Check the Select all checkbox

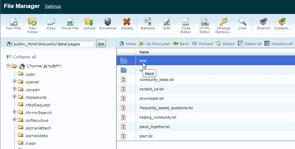pos(241,44)
